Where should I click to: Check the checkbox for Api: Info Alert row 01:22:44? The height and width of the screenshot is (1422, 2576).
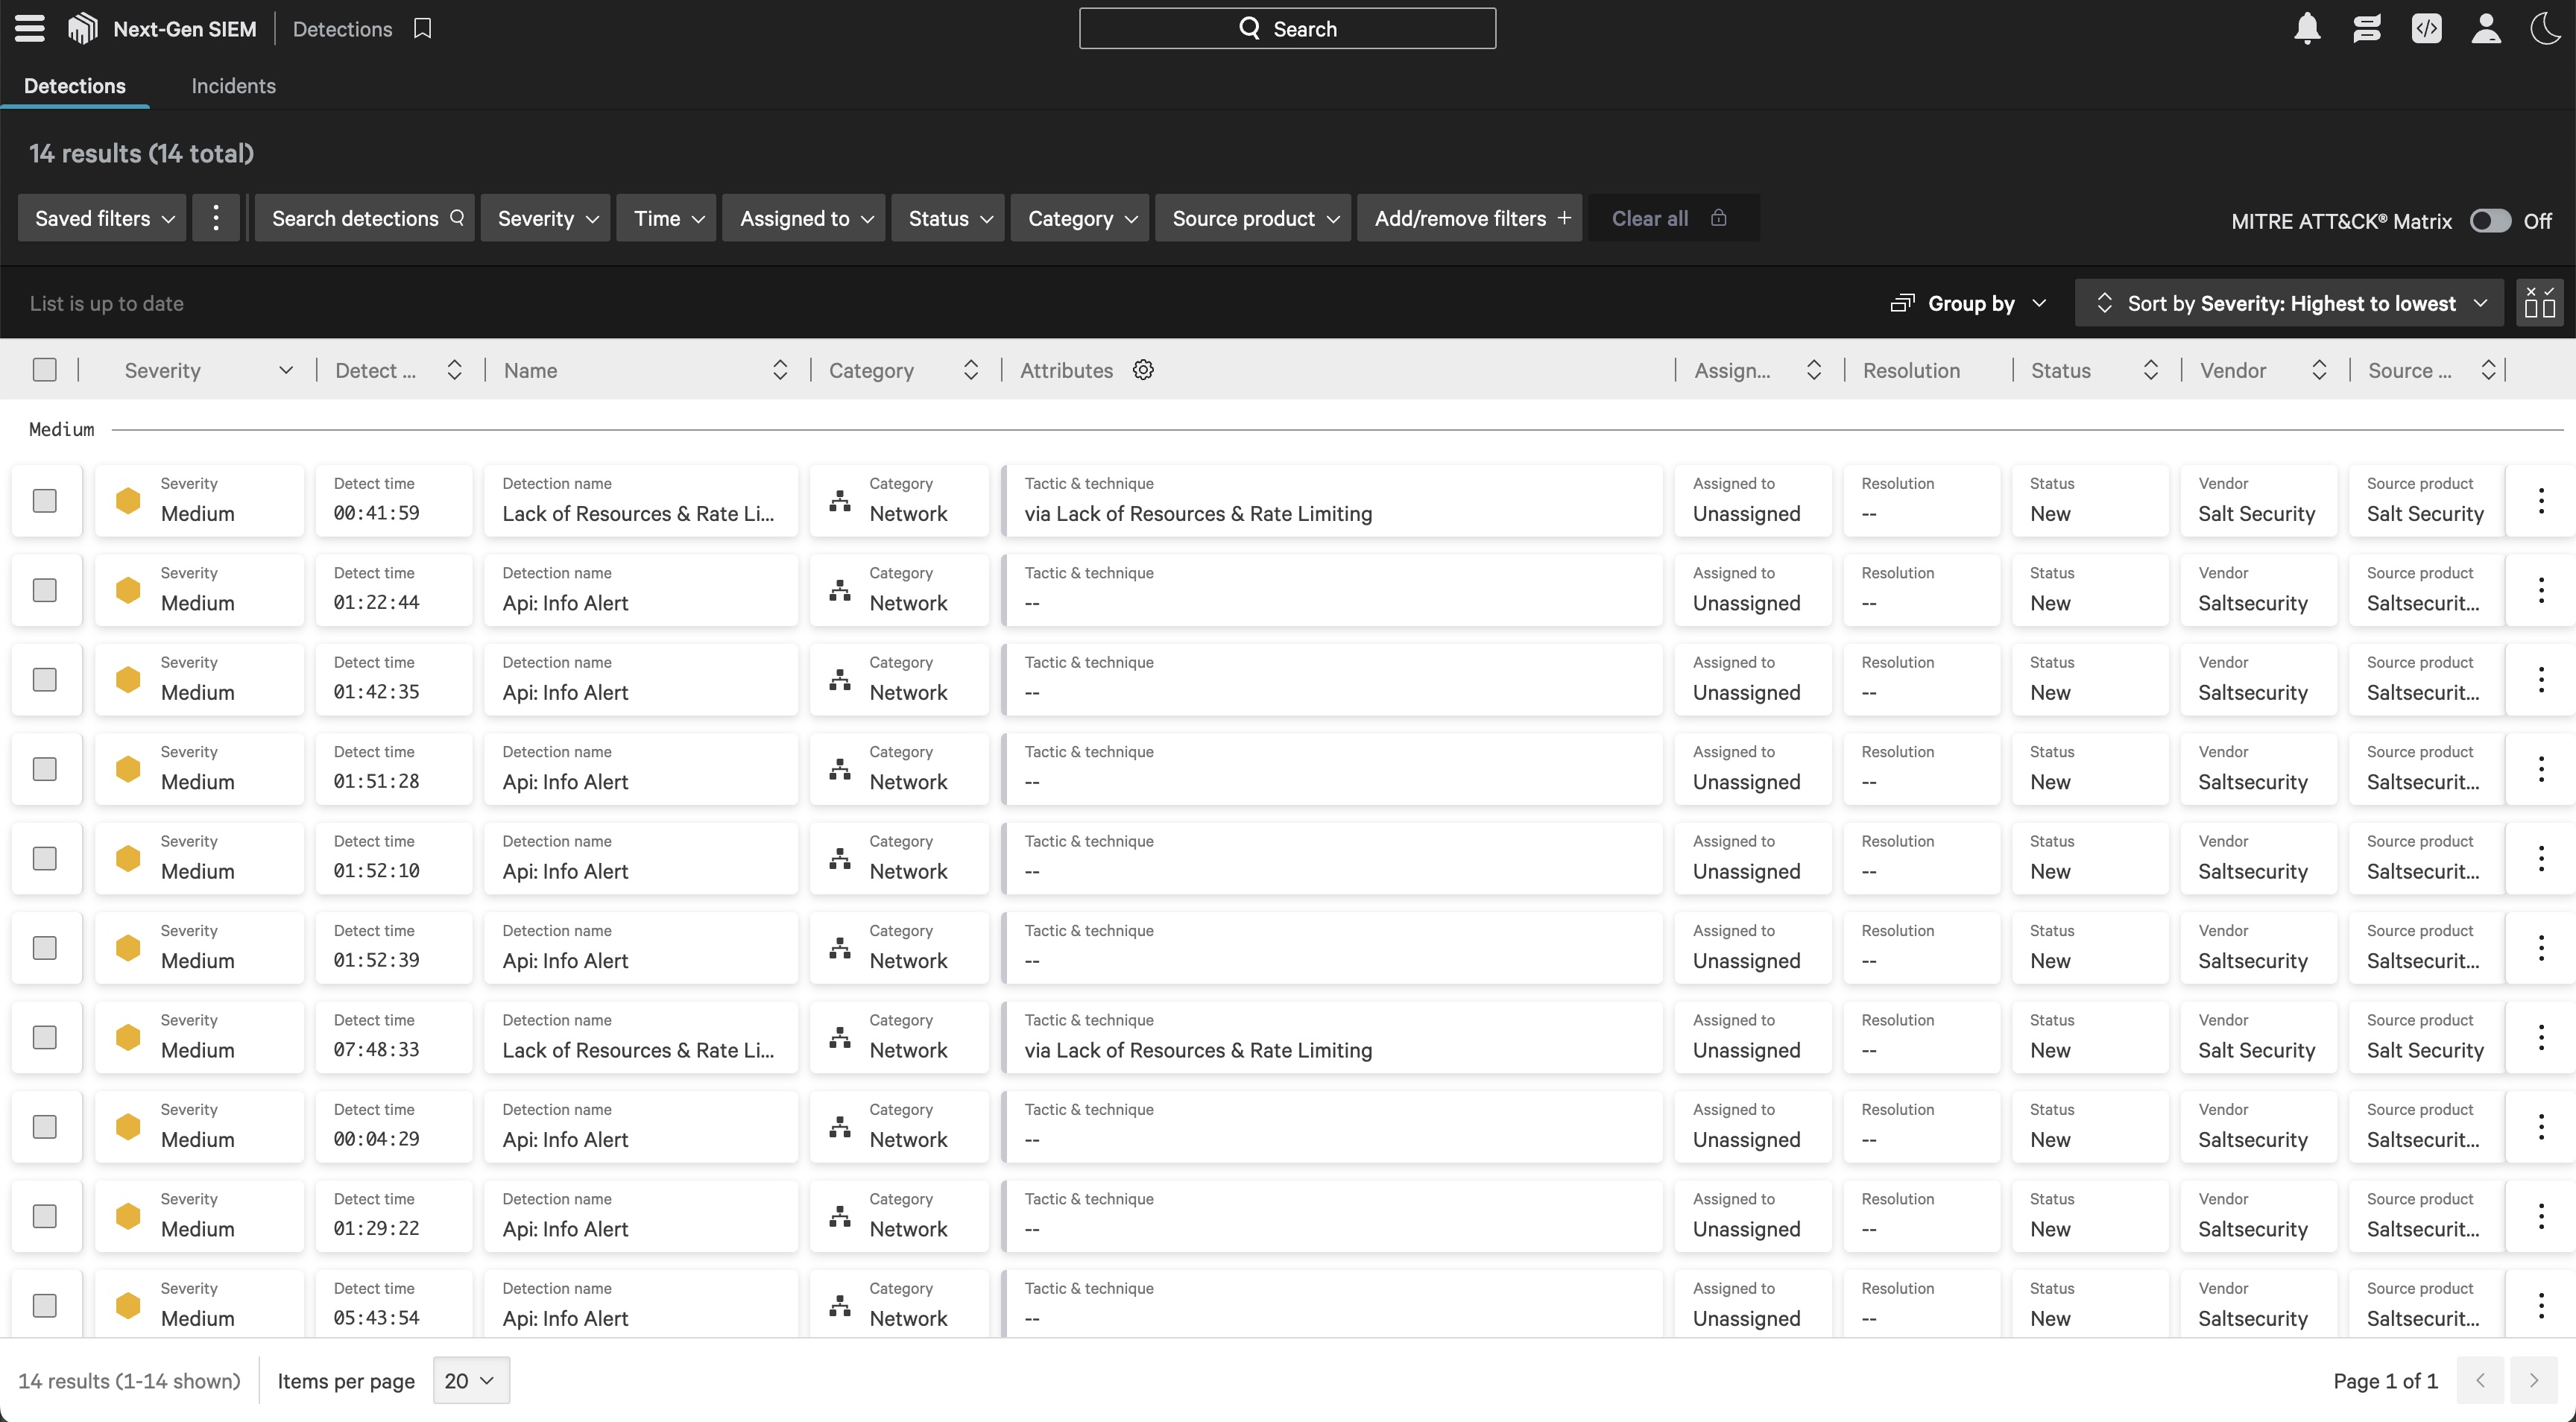[x=45, y=590]
